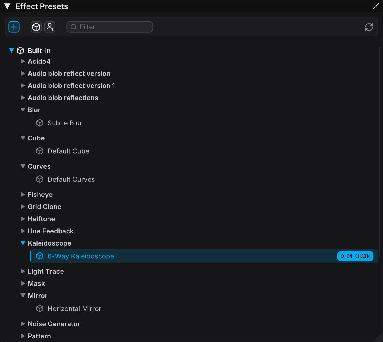Image resolution: width=383 pixels, height=342 pixels.
Task: Click the cube icon beside Default Cube
Action: click(40, 151)
